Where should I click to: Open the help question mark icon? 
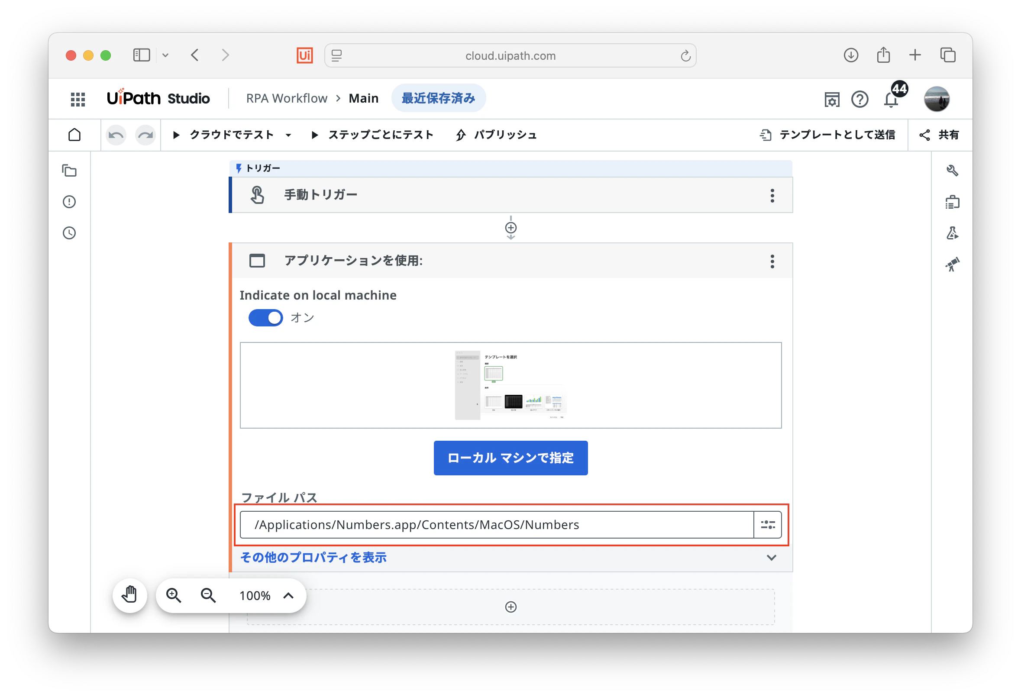pyautogui.click(x=860, y=99)
